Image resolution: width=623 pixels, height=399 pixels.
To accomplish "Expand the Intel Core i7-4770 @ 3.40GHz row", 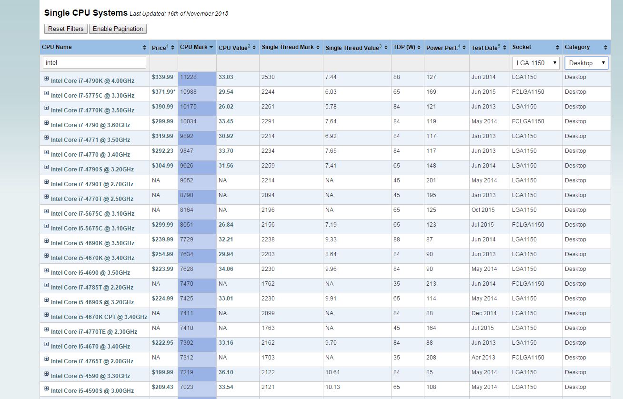I will (x=47, y=152).
